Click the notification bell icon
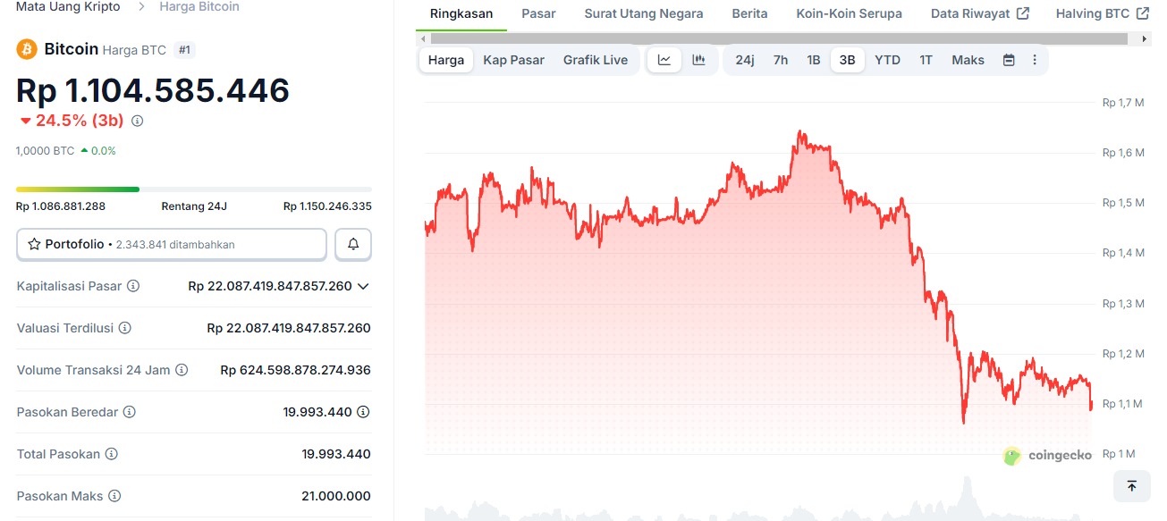This screenshot has height=521, width=1167. coord(352,243)
